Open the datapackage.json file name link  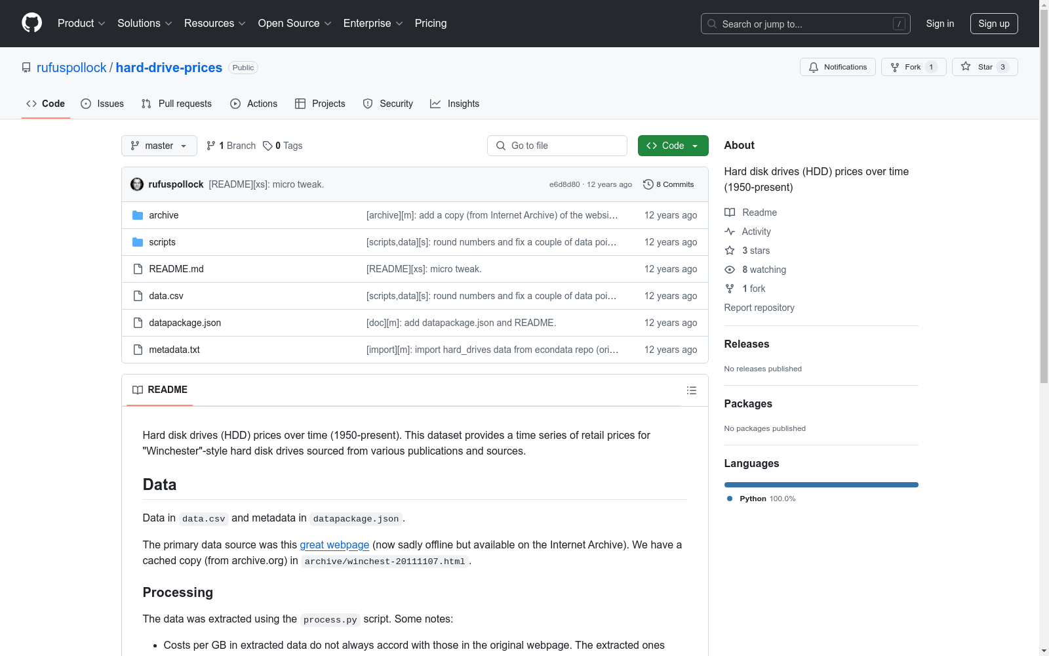coord(185,323)
